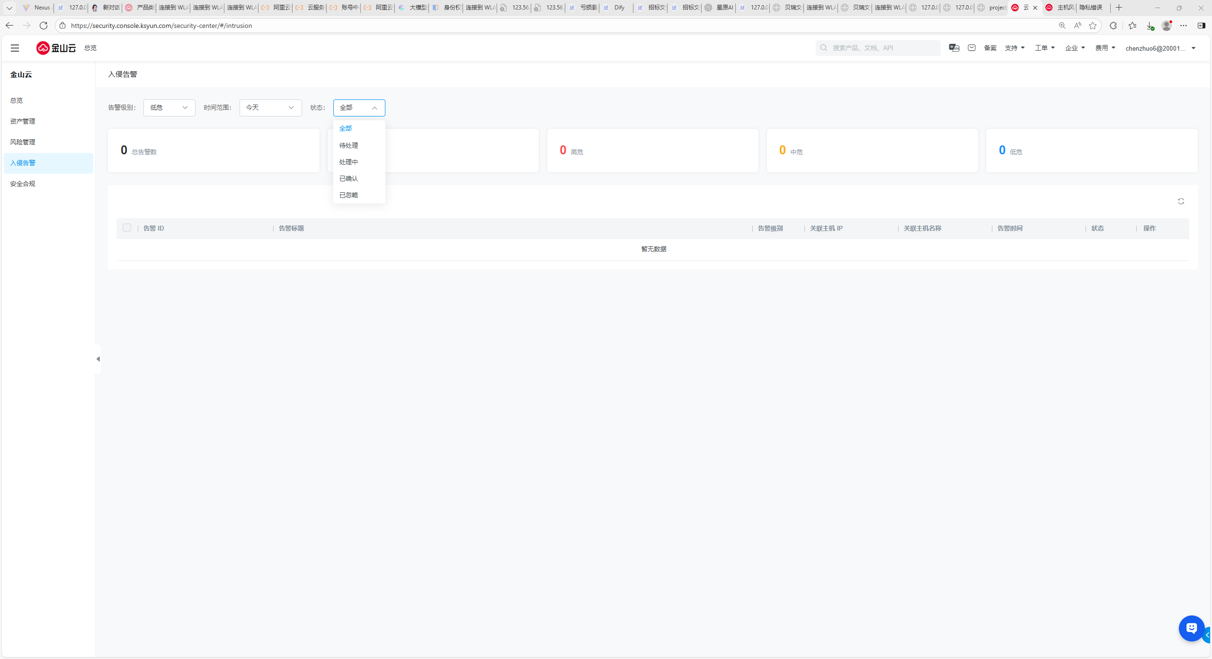The image size is (1212, 659).
Task: Collapse the left sidebar panel
Action: point(98,359)
